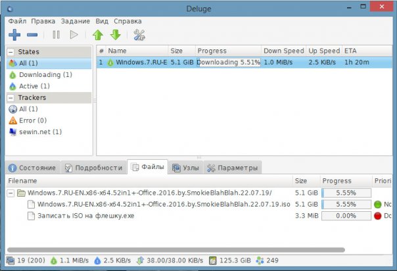Collapse the Windows.7.RU-EN folder tree

[11, 193]
